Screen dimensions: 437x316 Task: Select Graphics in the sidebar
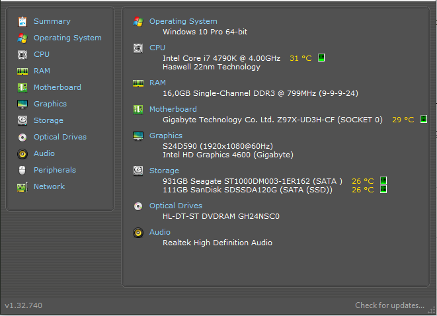(x=50, y=104)
